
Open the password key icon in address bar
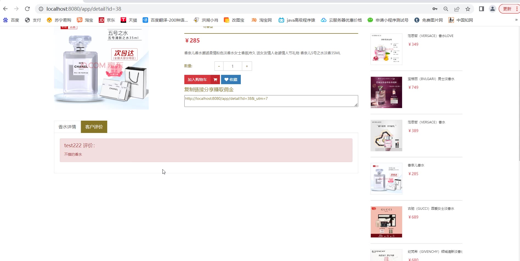click(x=435, y=9)
